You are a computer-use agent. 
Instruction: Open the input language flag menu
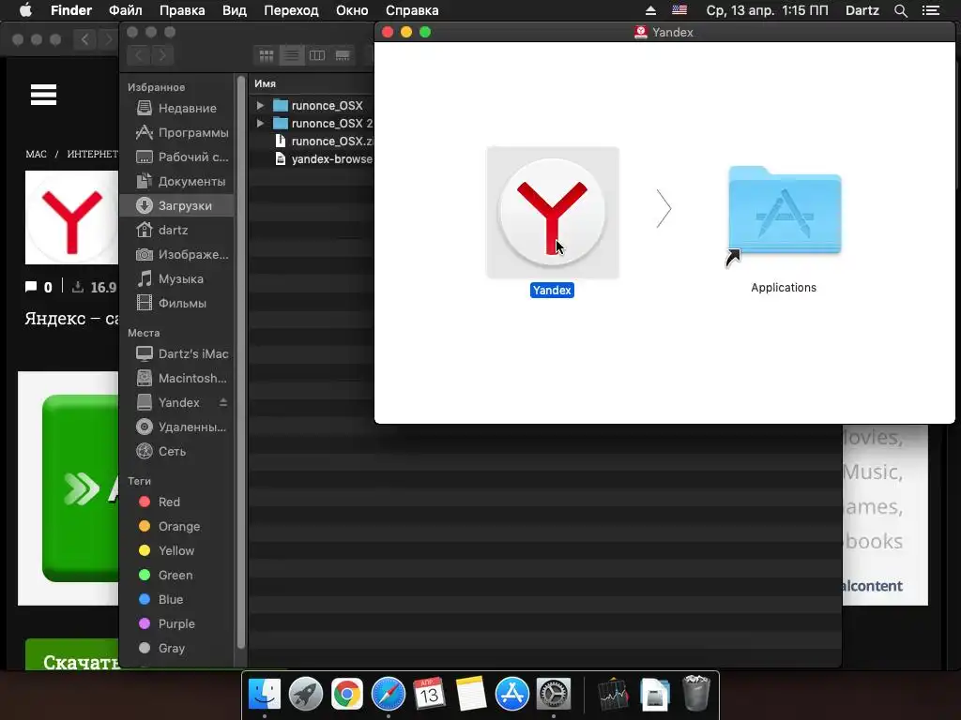tap(679, 10)
